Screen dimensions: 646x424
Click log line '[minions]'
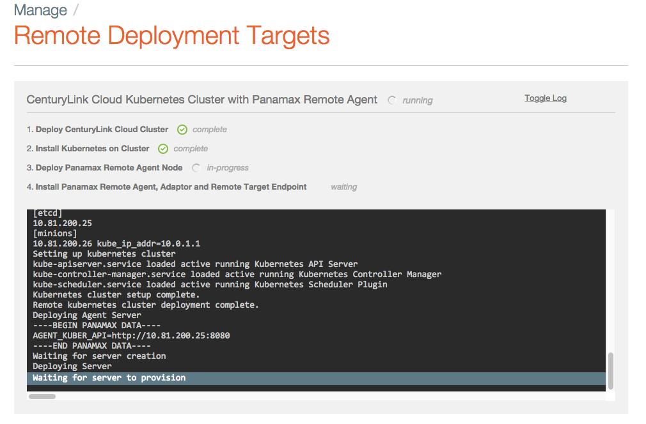pyautogui.click(x=55, y=234)
